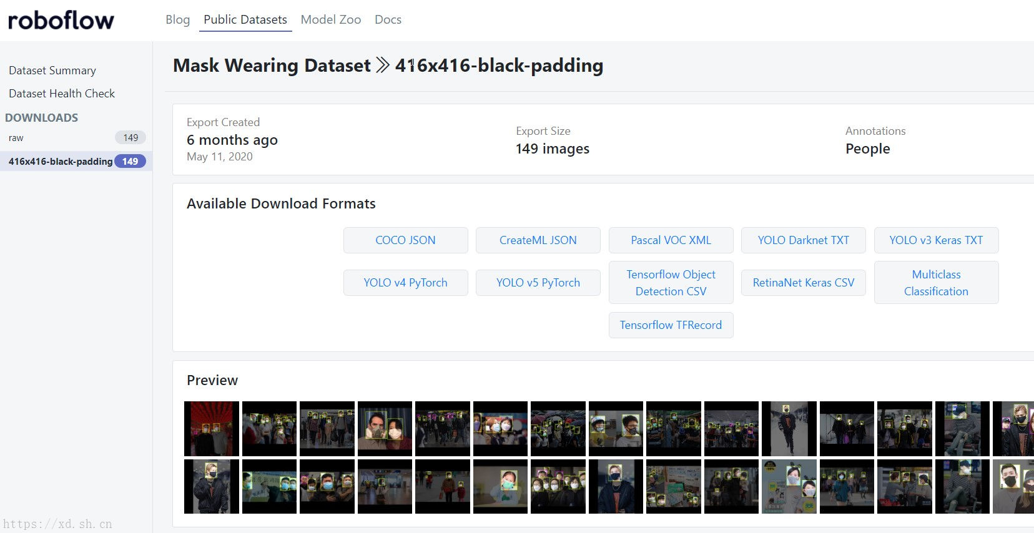Select the Public Datasets tab

tap(245, 19)
